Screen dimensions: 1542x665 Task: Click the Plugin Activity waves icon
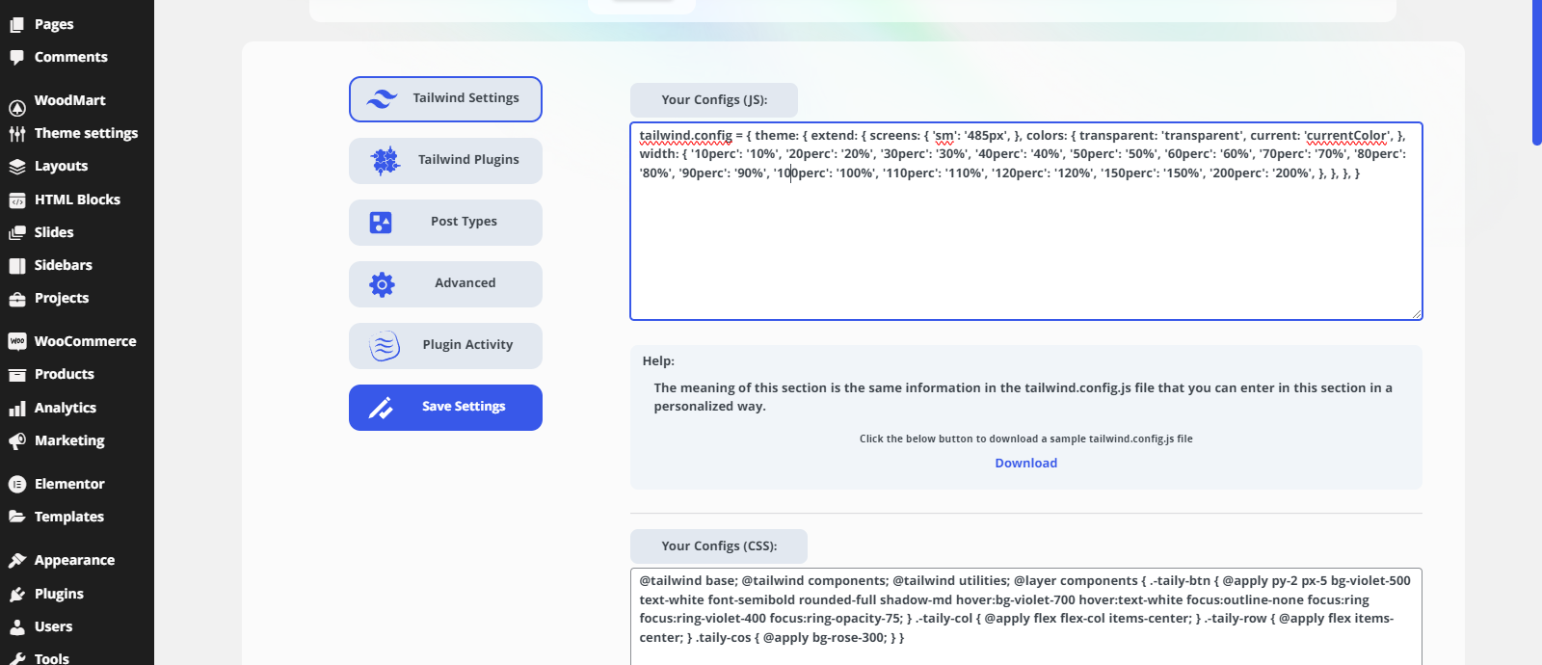[x=384, y=346]
